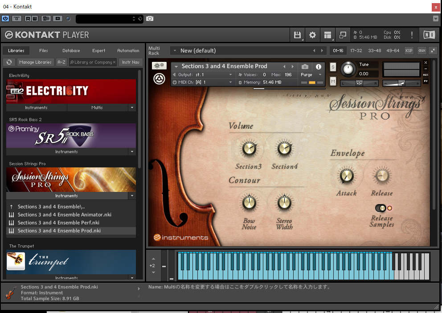
Task: Click the Kontakt logo icon in header
Action: (x=9, y=35)
